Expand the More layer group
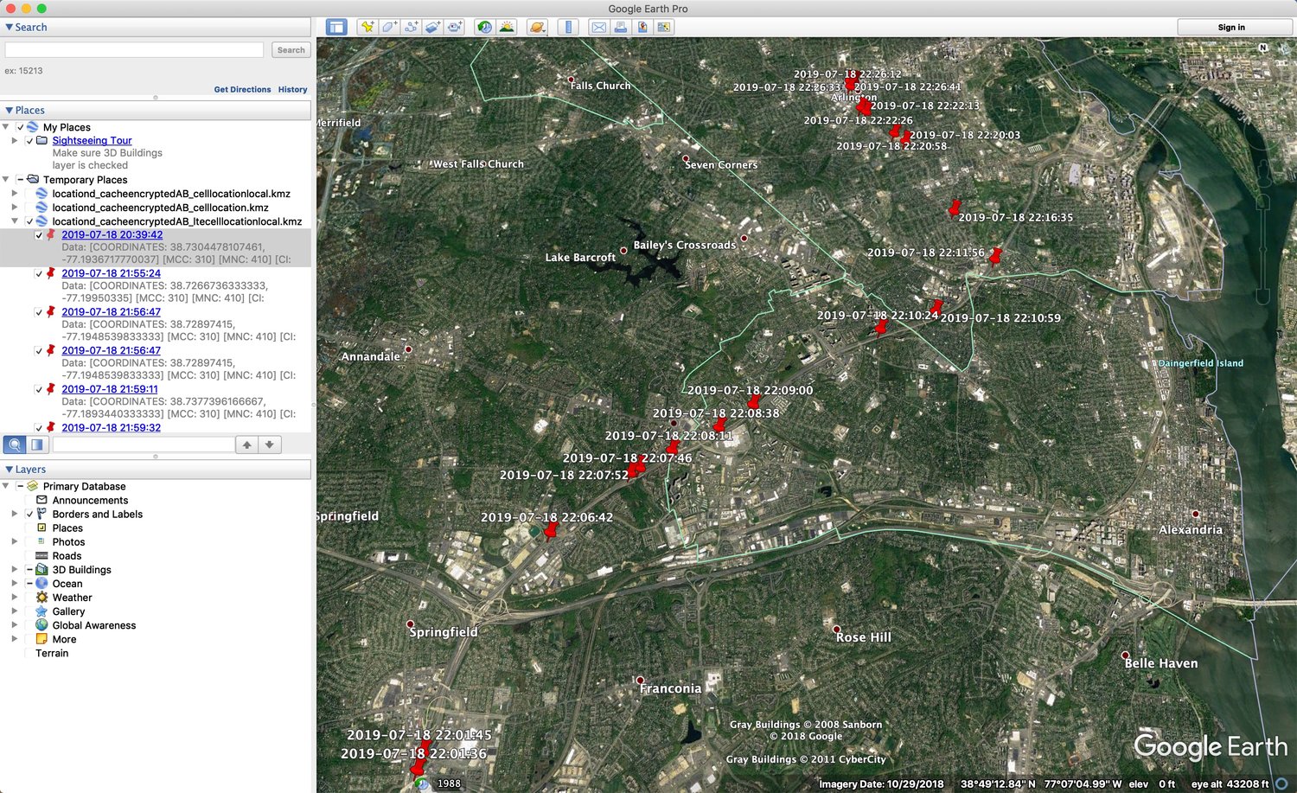 point(15,638)
